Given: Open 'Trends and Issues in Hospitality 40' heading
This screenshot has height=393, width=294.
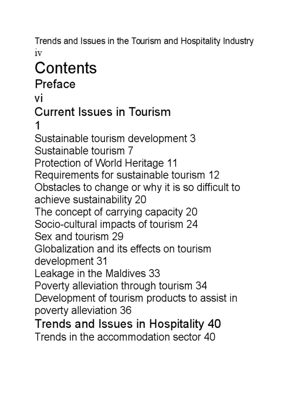Looking at the screenshot, I should 128,324.
